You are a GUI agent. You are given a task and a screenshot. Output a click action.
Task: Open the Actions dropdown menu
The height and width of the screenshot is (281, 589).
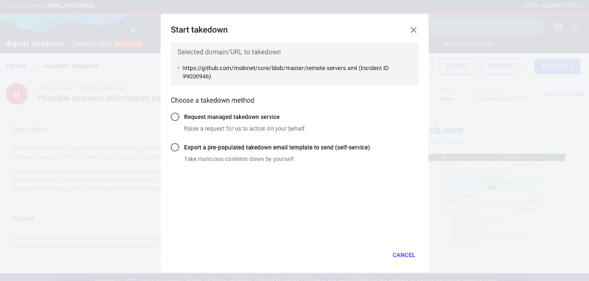click(557, 66)
